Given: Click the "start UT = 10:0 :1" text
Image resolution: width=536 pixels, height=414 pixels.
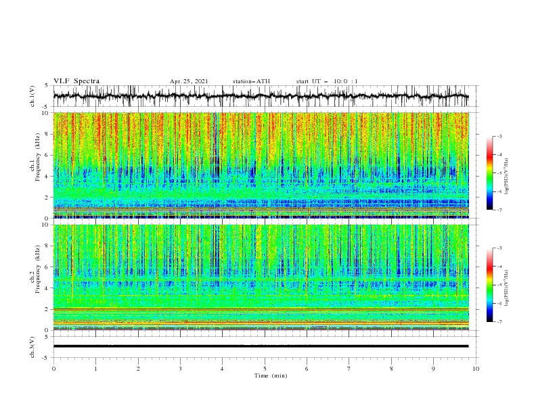Looking at the screenshot, I should [x=327, y=81].
